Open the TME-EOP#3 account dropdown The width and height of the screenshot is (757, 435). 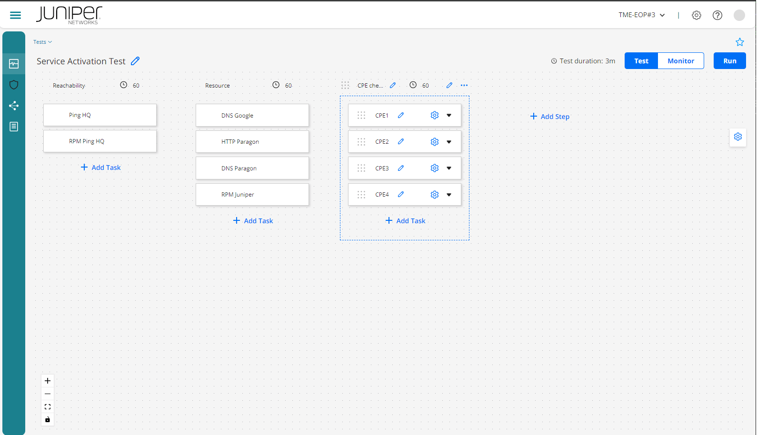[x=641, y=15]
